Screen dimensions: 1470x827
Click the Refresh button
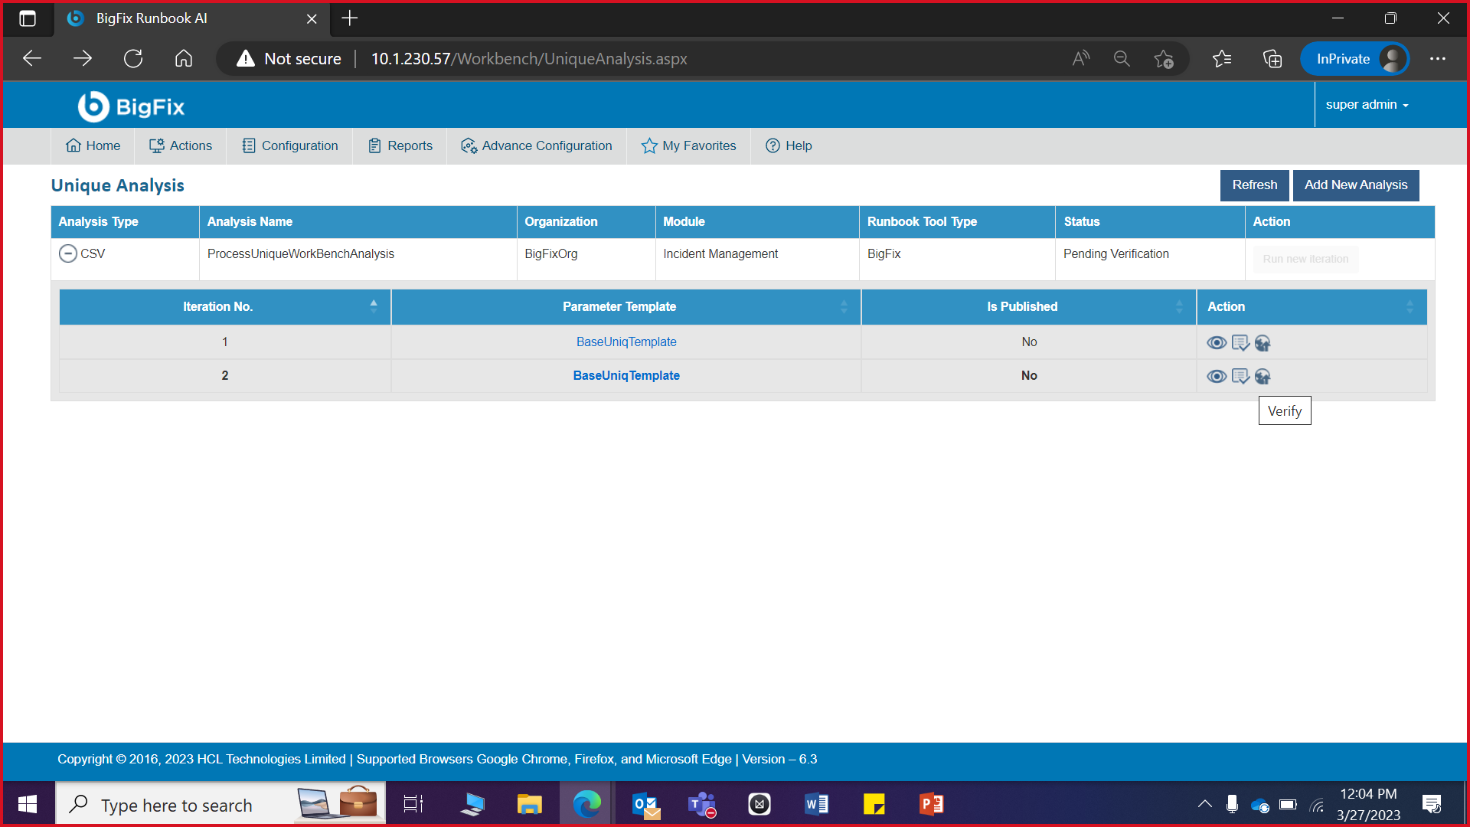point(1254,185)
